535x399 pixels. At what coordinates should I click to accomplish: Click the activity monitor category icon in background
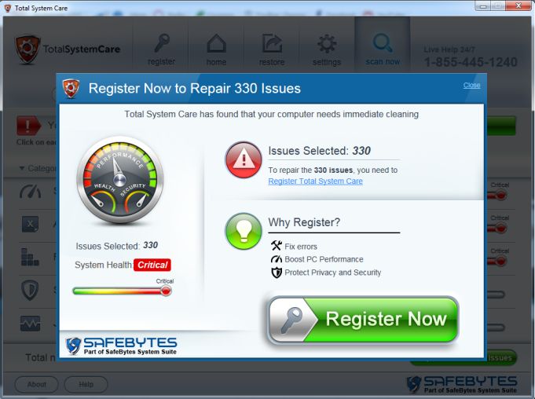[x=30, y=324]
